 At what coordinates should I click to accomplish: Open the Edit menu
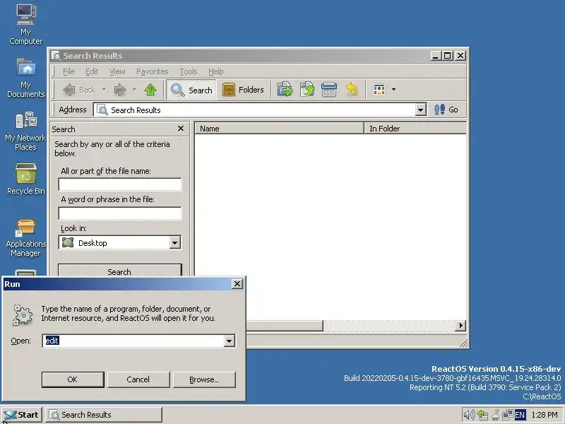click(x=92, y=71)
